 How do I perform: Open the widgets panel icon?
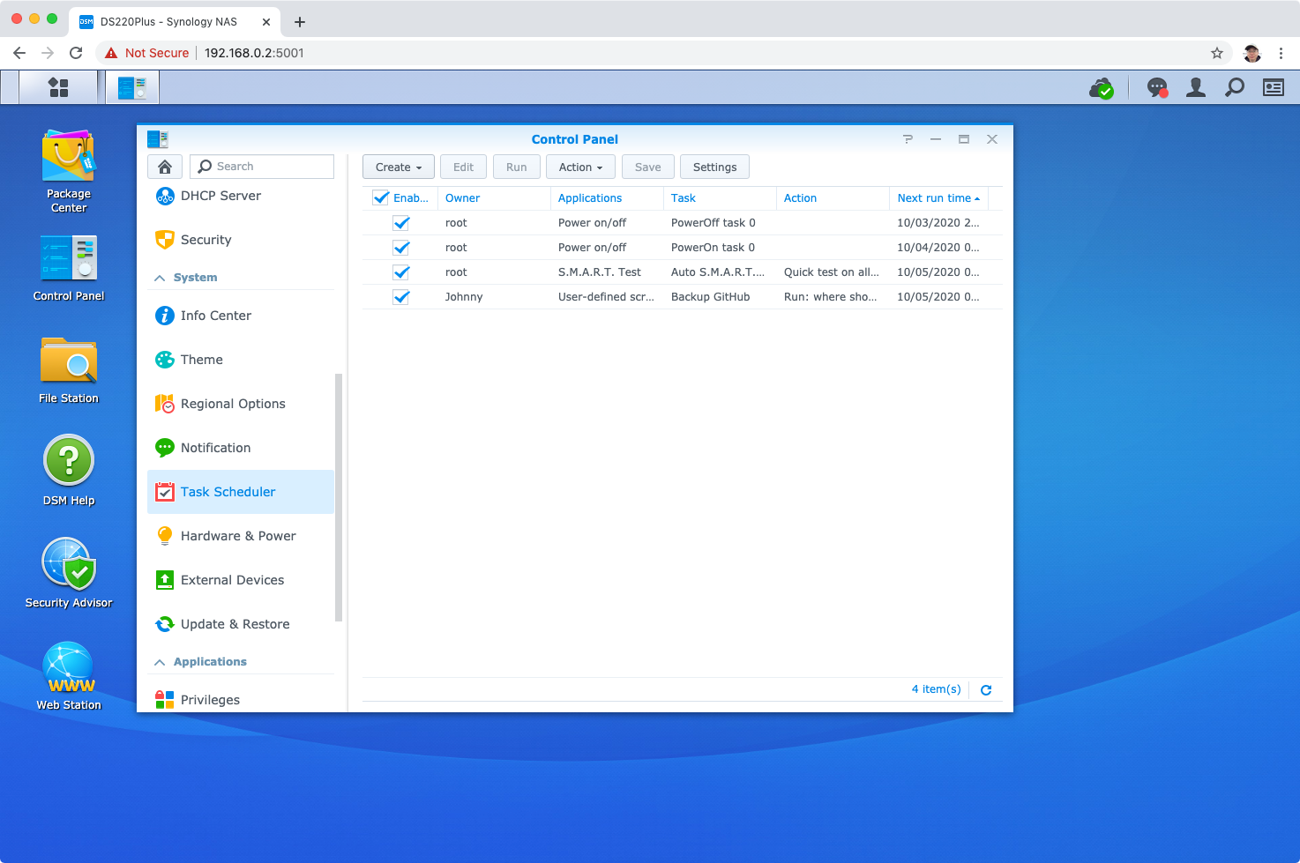click(x=1274, y=87)
